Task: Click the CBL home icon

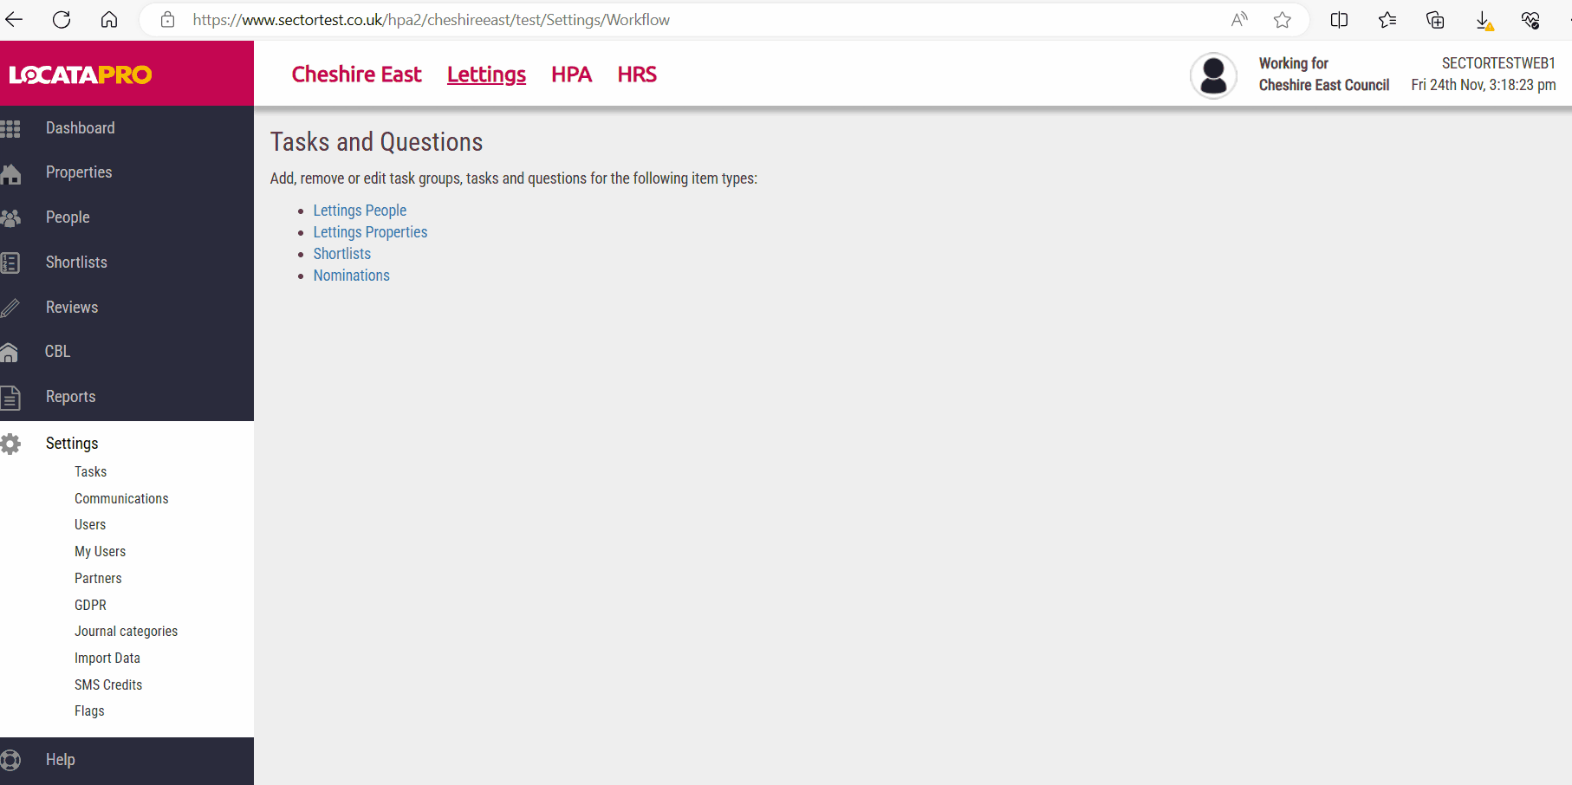Action: coord(10,352)
